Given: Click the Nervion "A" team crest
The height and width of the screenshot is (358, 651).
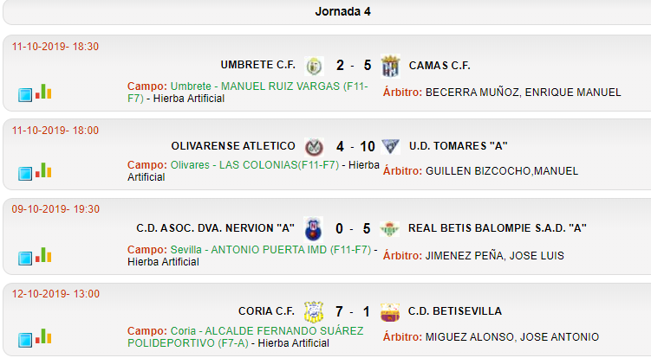Looking at the screenshot, I should [x=314, y=228].
